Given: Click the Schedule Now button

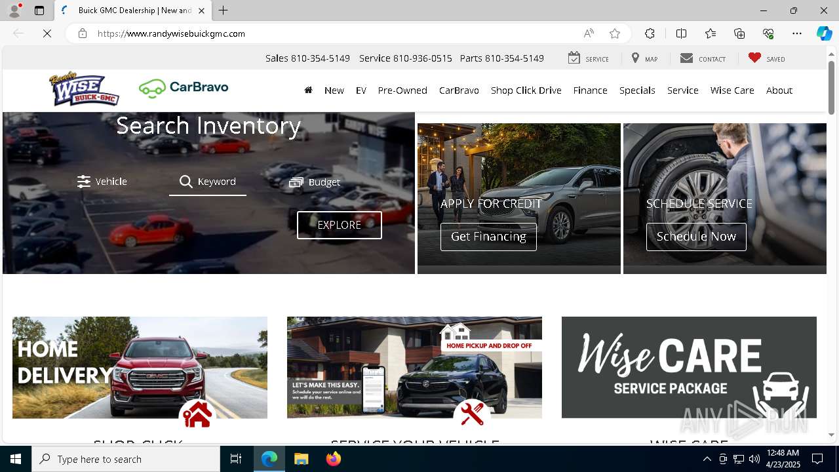Looking at the screenshot, I should click(x=696, y=237).
